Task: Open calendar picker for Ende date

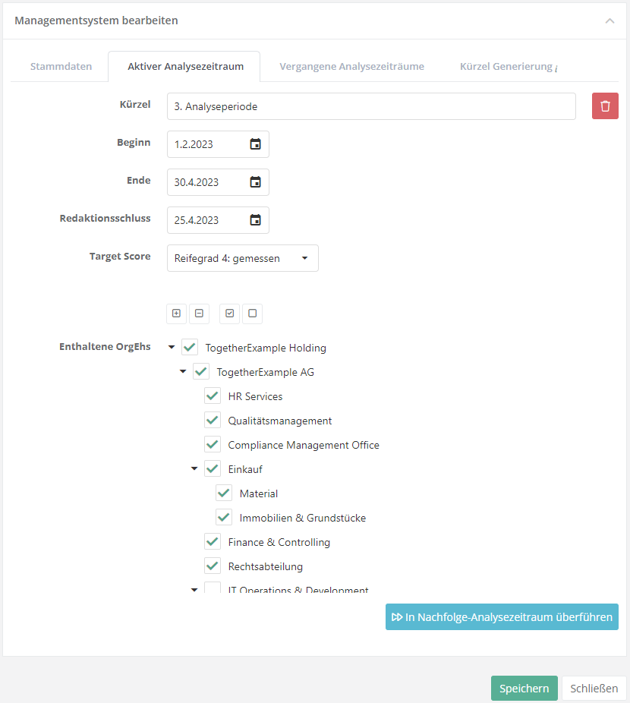Action: (256, 182)
